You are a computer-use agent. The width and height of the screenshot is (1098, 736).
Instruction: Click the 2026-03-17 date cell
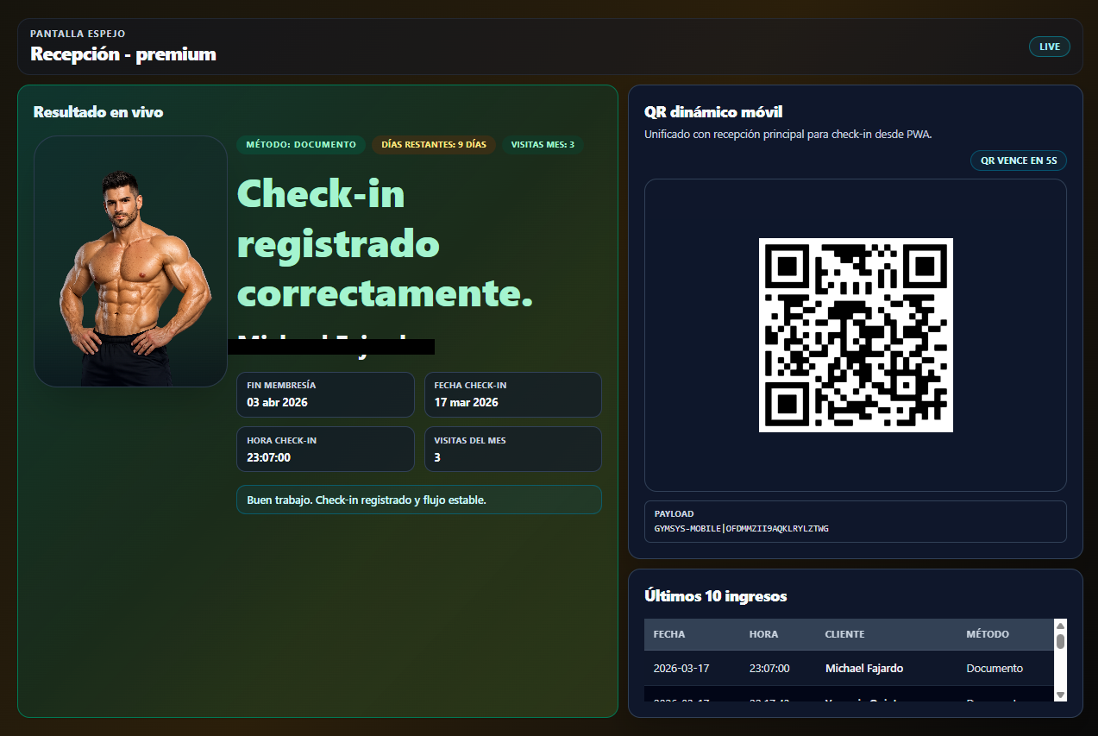point(681,668)
